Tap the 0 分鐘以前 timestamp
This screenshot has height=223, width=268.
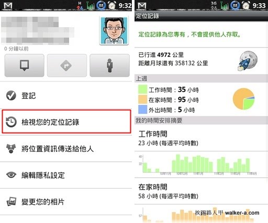16,49
